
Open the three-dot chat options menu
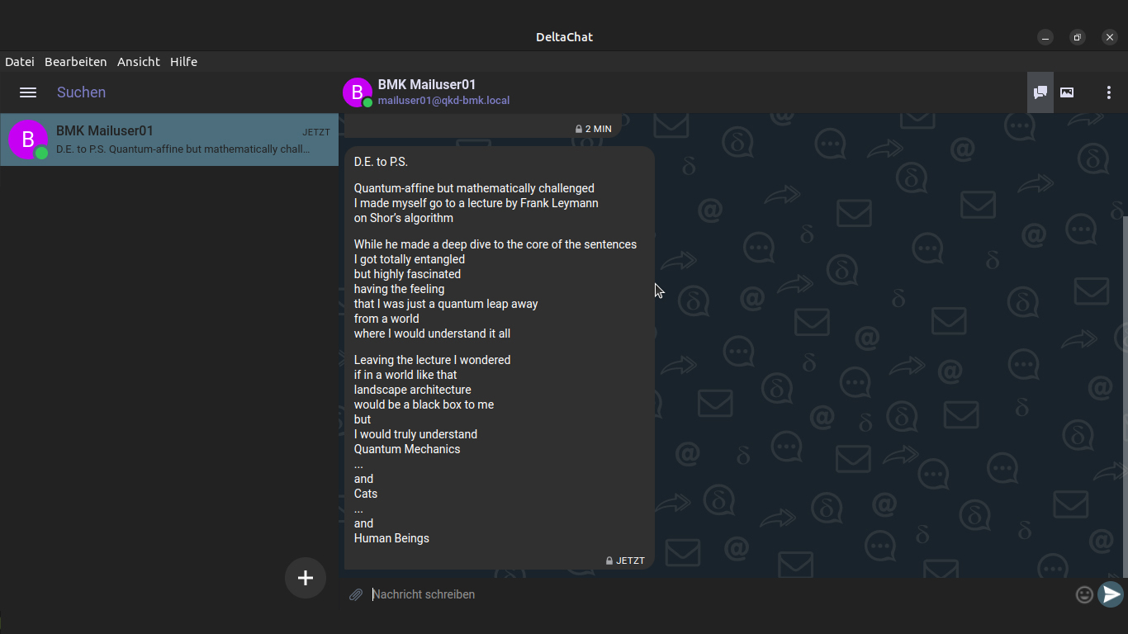[x=1108, y=92]
